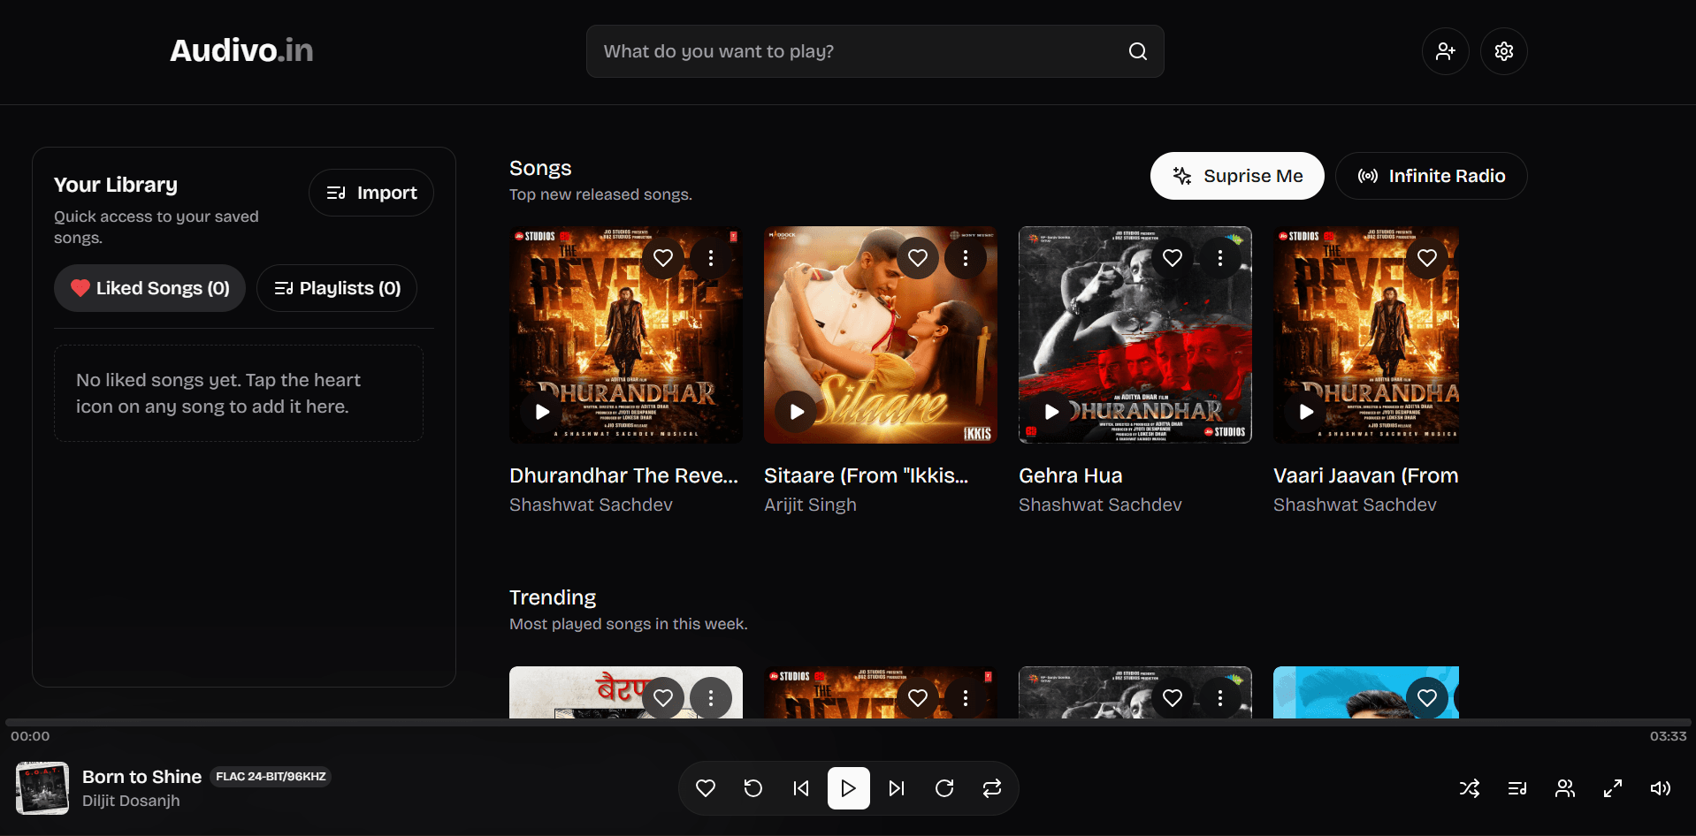Toggle repeat mode in player bar
The image size is (1696, 836).
(992, 788)
